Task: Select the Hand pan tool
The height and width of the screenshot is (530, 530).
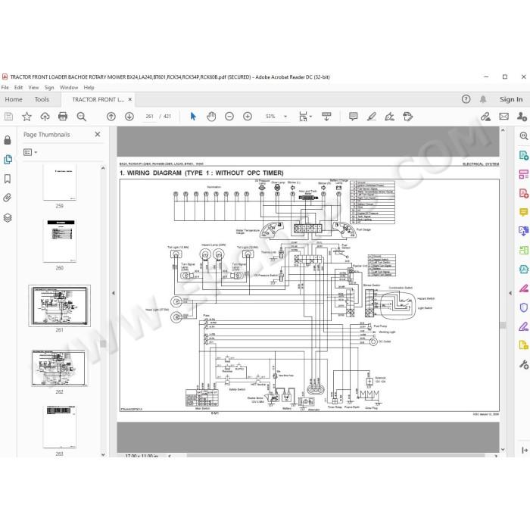Action: [211, 117]
